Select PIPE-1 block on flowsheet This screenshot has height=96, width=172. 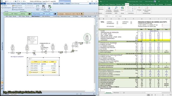pyautogui.click(x=19, y=53)
